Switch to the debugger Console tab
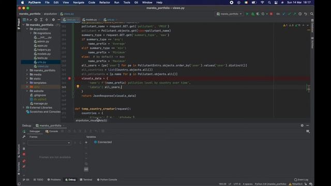Image resolution: width=331 pixels, height=186 pixels. point(52,131)
